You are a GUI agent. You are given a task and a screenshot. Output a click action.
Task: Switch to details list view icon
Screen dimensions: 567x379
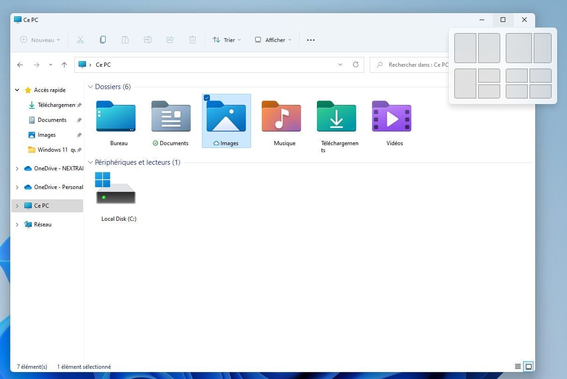(518, 366)
